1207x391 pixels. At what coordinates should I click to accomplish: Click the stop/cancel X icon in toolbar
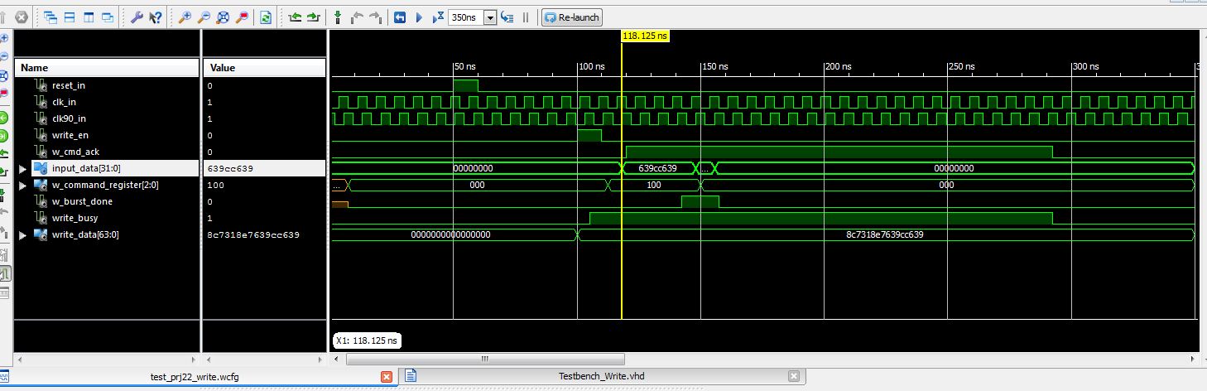click(22, 17)
